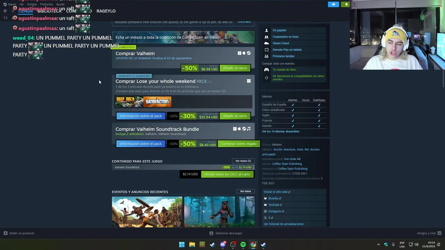Open Amigos y chat
This screenshot has height=250, width=445.
[429, 233]
